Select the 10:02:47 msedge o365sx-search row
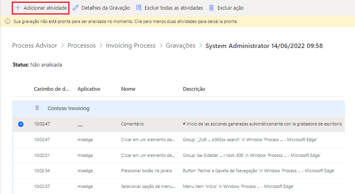The height and width of the screenshot is (194, 355). (148, 140)
